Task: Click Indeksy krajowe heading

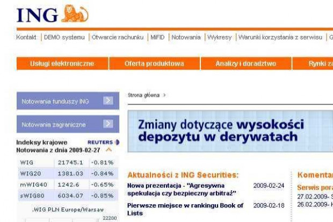Action: 42,142
